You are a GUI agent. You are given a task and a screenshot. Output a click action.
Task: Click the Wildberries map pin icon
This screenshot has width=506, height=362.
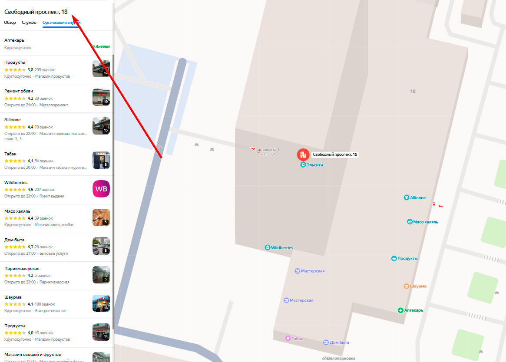pyautogui.click(x=268, y=247)
